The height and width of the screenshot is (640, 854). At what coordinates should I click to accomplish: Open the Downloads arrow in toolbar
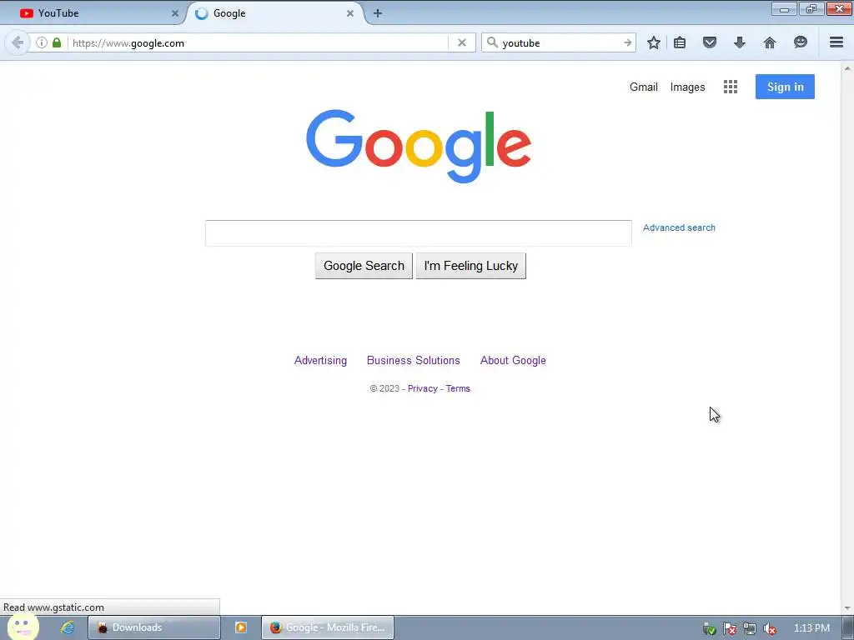click(739, 42)
